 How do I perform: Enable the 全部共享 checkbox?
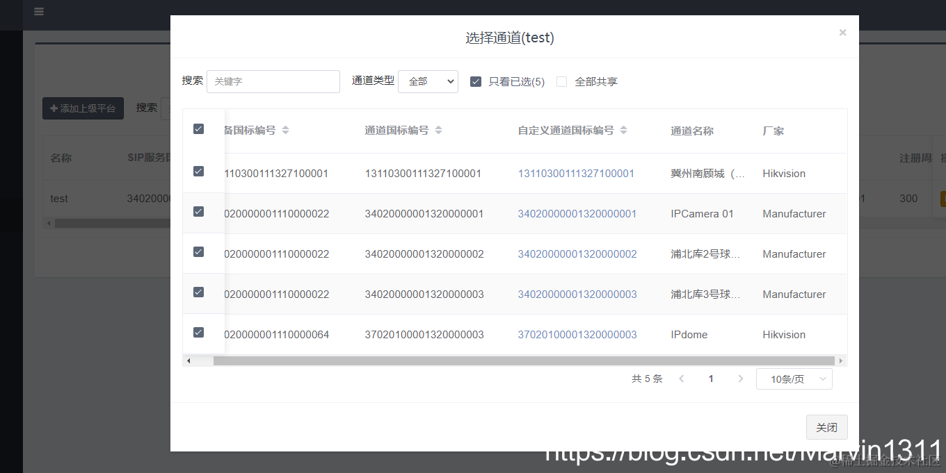click(561, 81)
